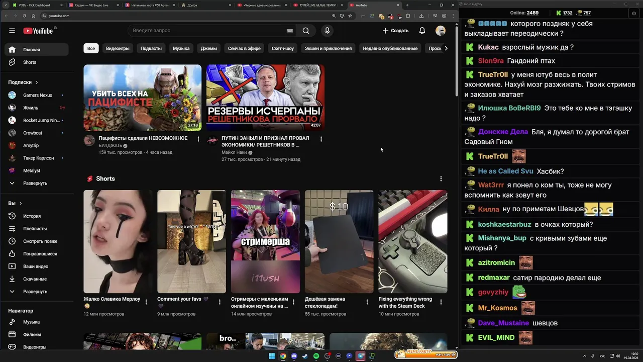Bookmark this page with star icon
This screenshot has height=362, width=643.
tap(350, 16)
